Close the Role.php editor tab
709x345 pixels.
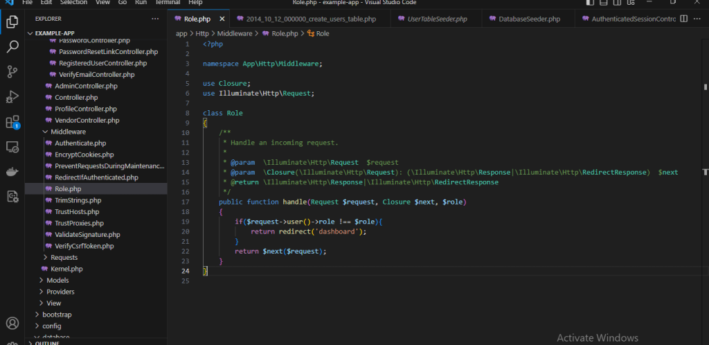click(222, 19)
